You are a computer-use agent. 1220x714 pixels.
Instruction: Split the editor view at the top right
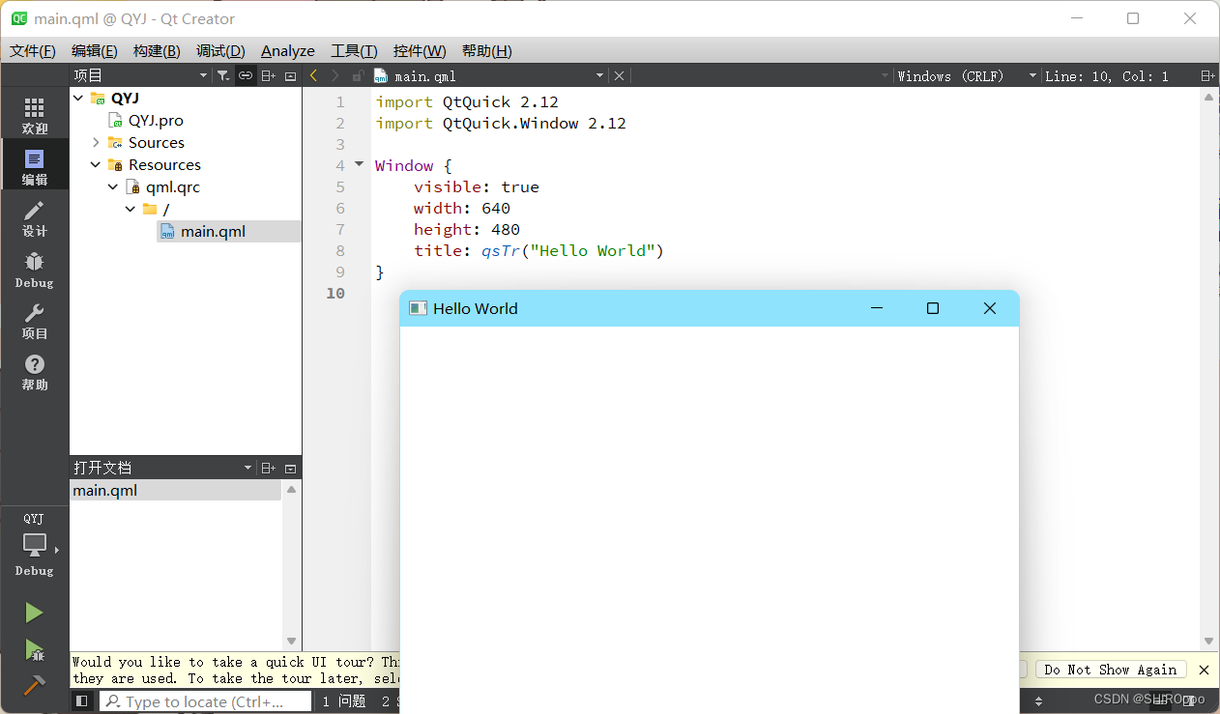[x=1207, y=75]
